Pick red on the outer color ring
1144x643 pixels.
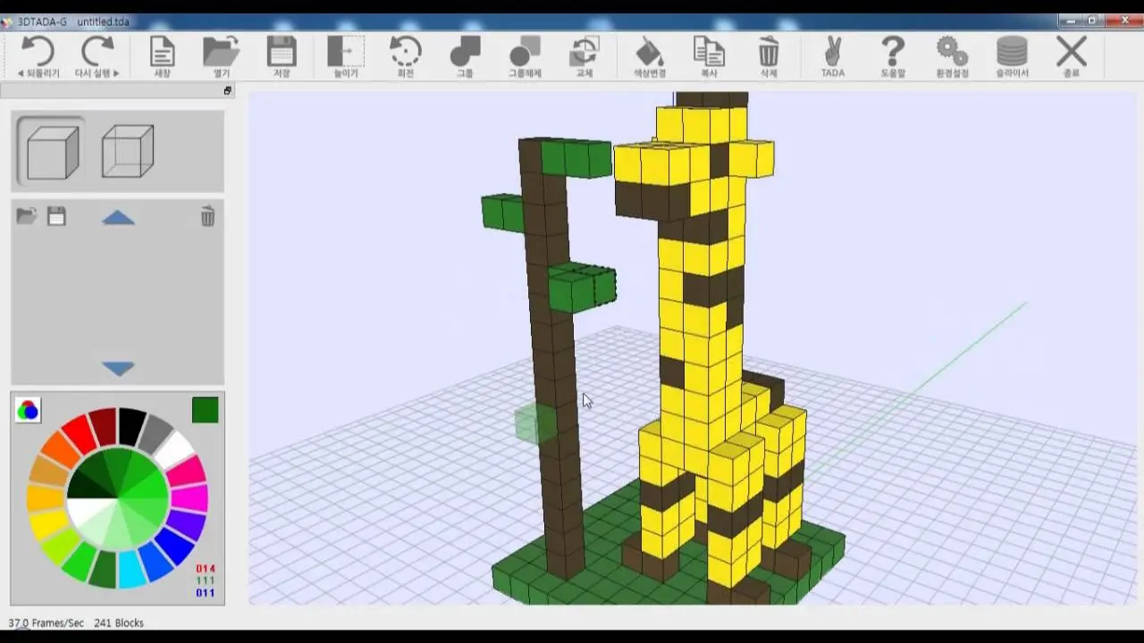[x=80, y=433]
